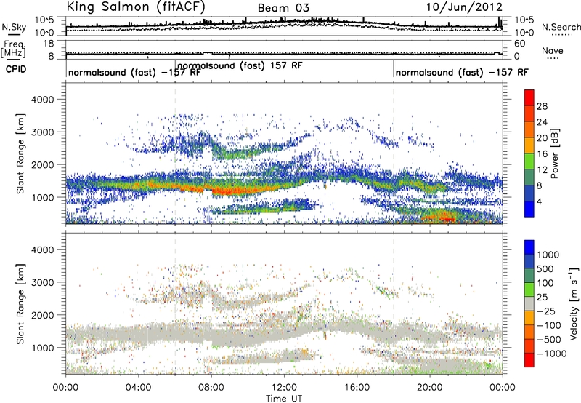581x403 pixels.
Task: Click the 'Time UT' axis label
Action: [x=284, y=398]
